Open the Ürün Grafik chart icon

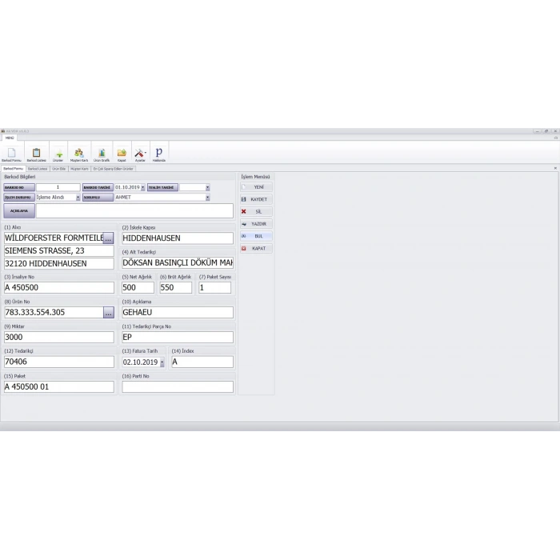point(102,154)
